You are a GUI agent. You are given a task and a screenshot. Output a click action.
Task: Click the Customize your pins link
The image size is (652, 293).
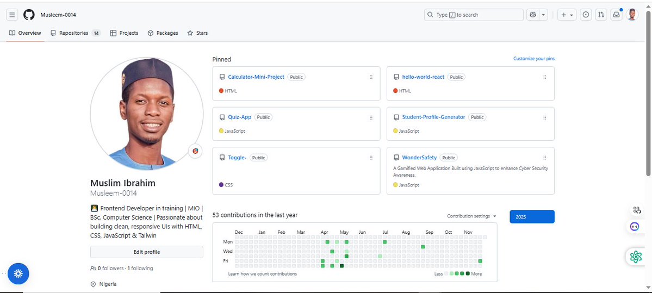click(x=534, y=59)
